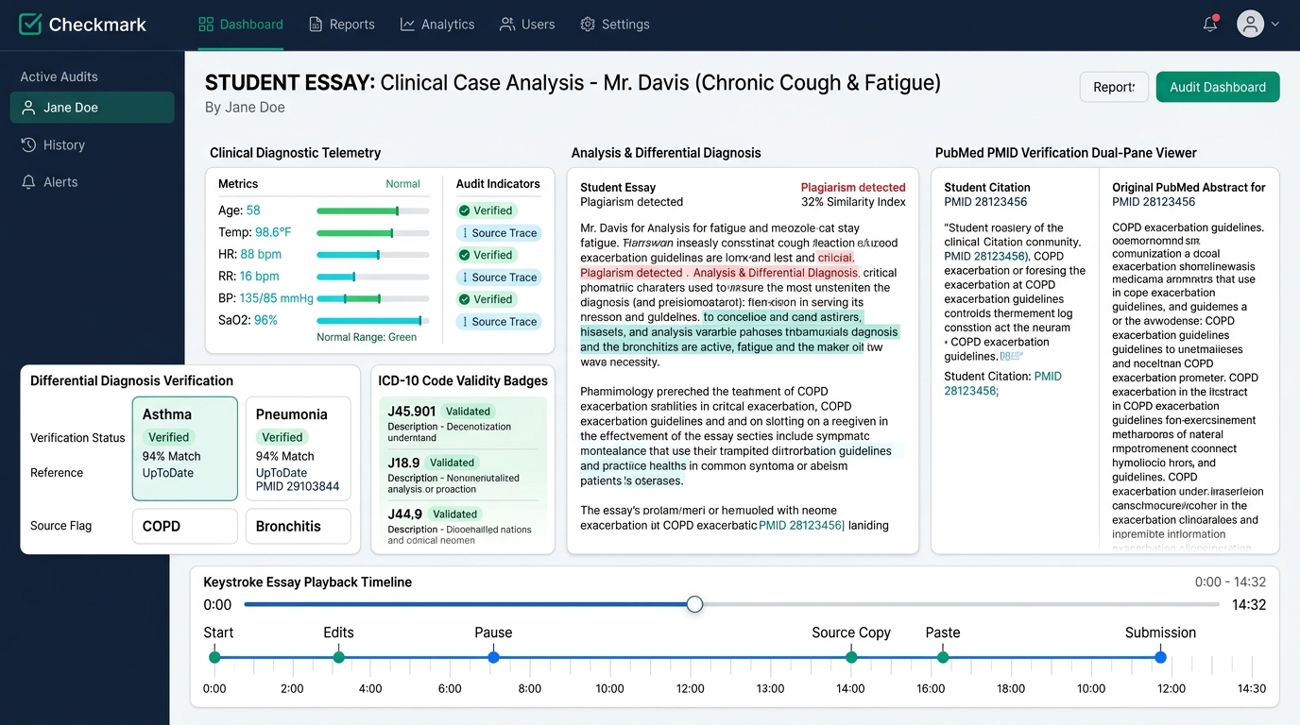Click the playback timeline slider handle
The image size is (1300, 725).
coord(694,604)
